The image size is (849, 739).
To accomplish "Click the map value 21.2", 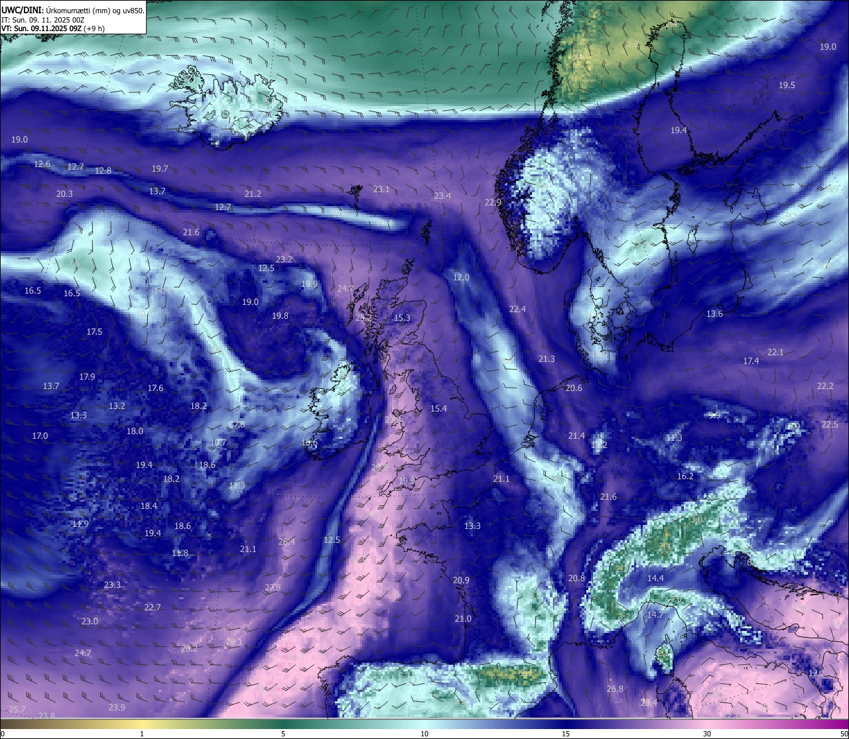I will pos(253,194).
